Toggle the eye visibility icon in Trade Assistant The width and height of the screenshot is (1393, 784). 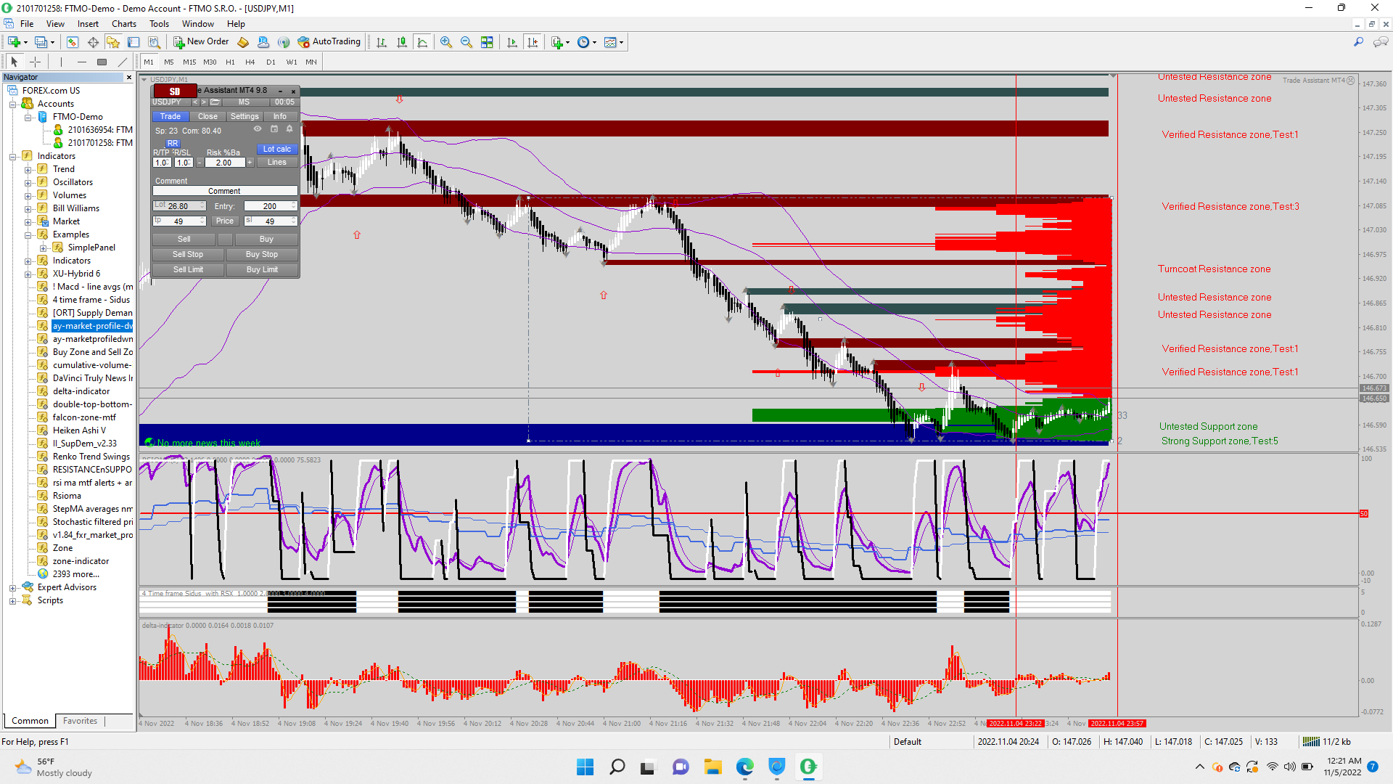pos(257,129)
